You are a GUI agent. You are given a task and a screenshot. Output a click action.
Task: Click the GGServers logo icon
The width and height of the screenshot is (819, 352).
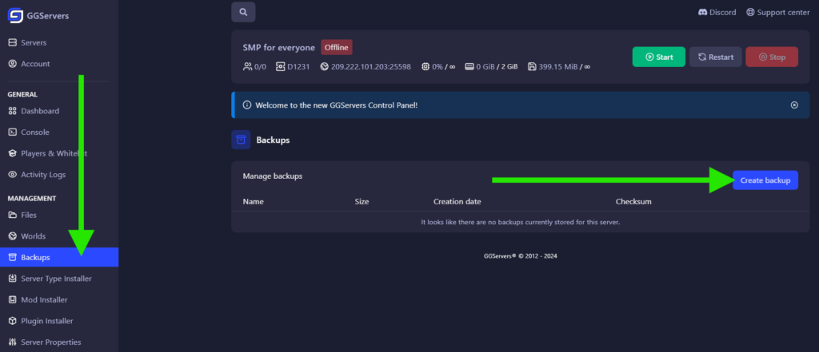(x=14, y=14)
